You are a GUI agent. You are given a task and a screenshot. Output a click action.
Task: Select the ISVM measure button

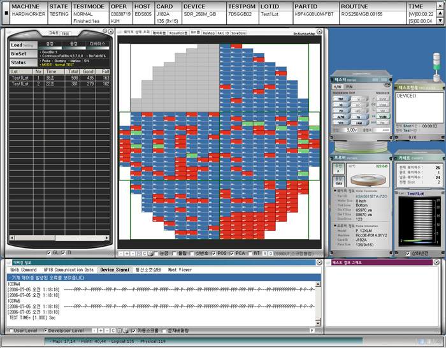383,99
